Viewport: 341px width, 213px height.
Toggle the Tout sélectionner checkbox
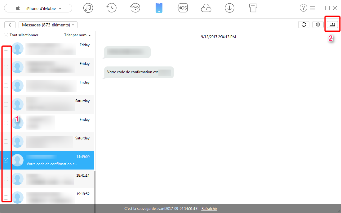(6, 35)
